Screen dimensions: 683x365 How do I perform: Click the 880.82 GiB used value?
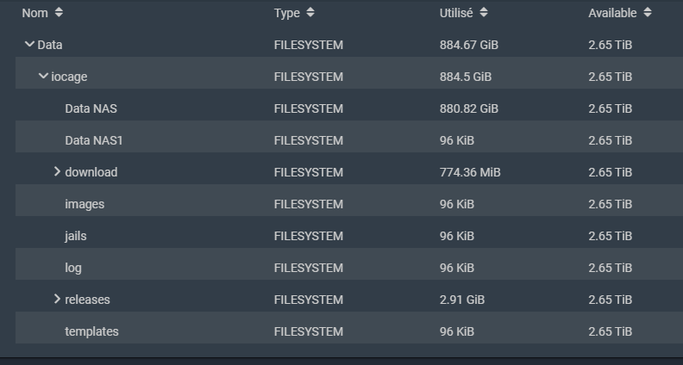click(x=468, y=108)
